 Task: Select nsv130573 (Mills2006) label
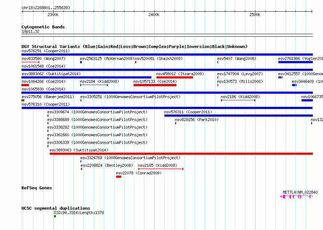tap(240, 81)
